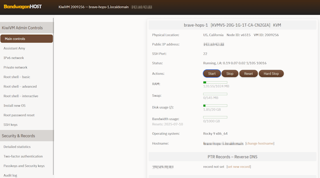Image resolution: width=320 pixels, height=178 pixels.
Task: Click the 0/1000 GB value
Action: point(211,121)
